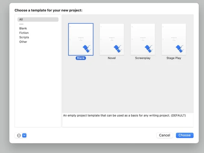The height and width of the screenshot is (153, 204).
Task: Expand the blue chevron options dropdown
Action: (24, 135)
